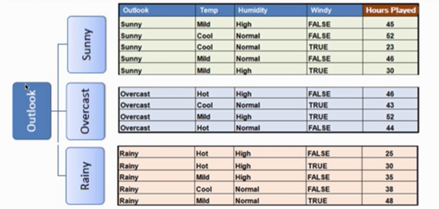
Task: Click the Outlook root node box
Action: point(32,111)
